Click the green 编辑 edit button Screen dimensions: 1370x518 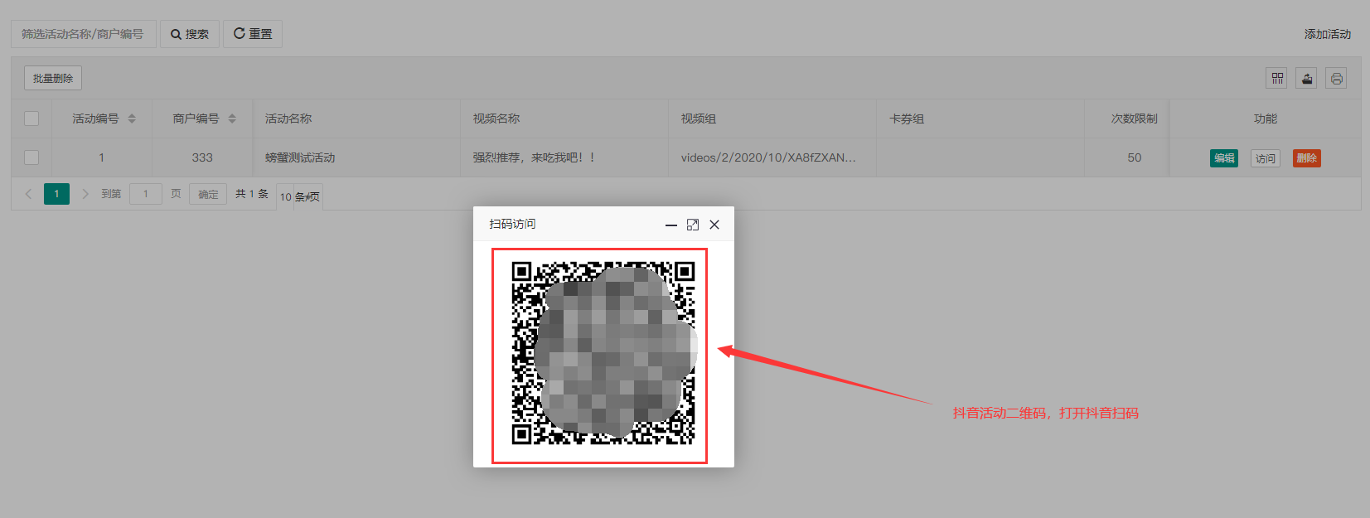[x=1224, y=158]
